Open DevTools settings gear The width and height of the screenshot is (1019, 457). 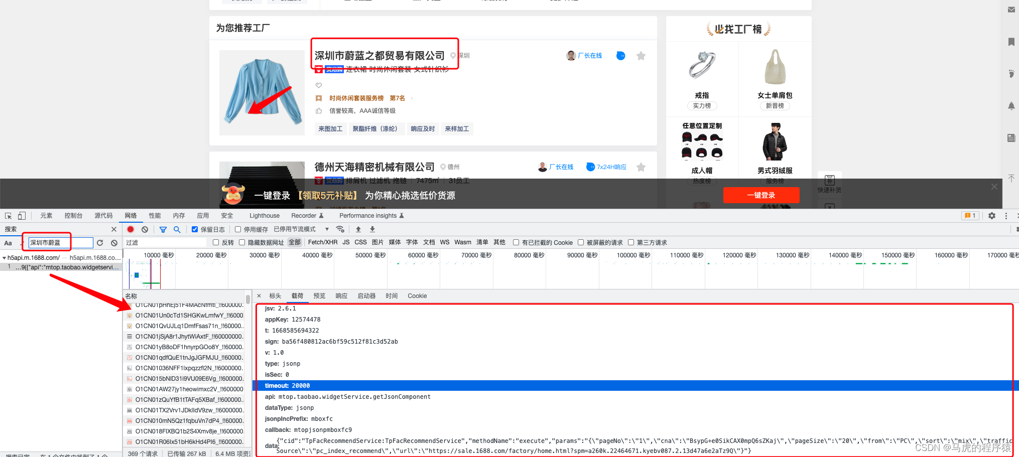tap(992, 216)
